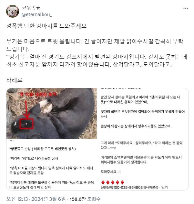Open the black dog photo thumbnail

click(52, 114)
